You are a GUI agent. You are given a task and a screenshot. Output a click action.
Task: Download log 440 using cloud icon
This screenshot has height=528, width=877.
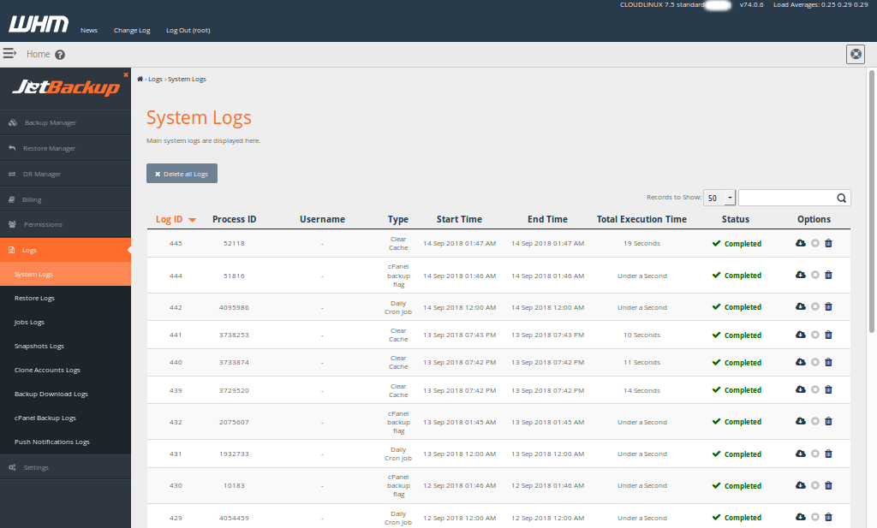(801, 362)
